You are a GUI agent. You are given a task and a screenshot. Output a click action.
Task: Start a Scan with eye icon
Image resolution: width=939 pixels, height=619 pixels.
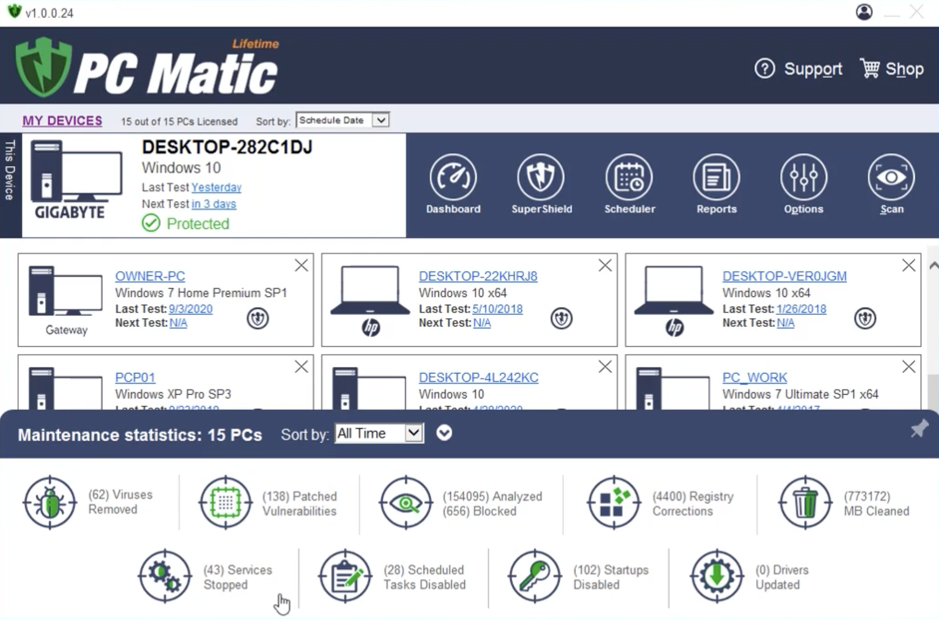point(891,177)
